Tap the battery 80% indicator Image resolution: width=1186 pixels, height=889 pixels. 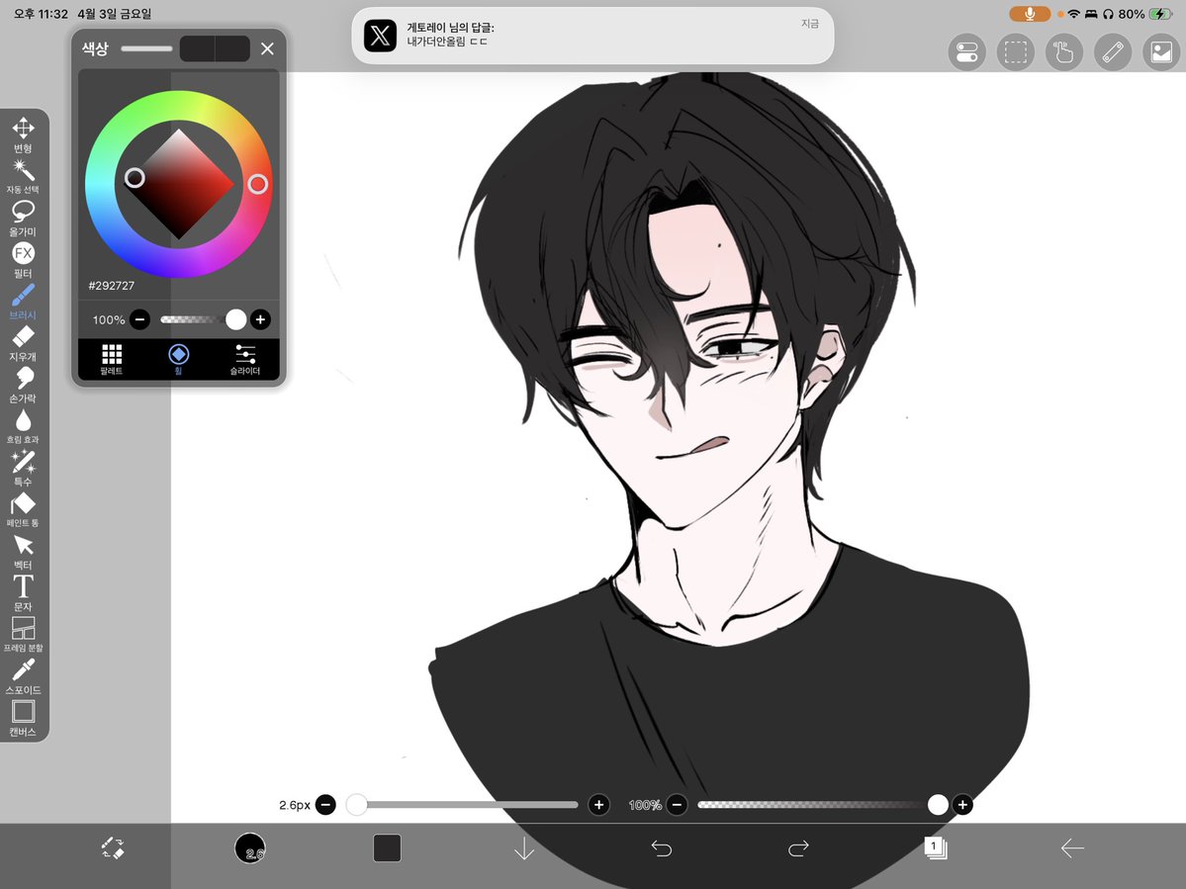(1145, 14)
